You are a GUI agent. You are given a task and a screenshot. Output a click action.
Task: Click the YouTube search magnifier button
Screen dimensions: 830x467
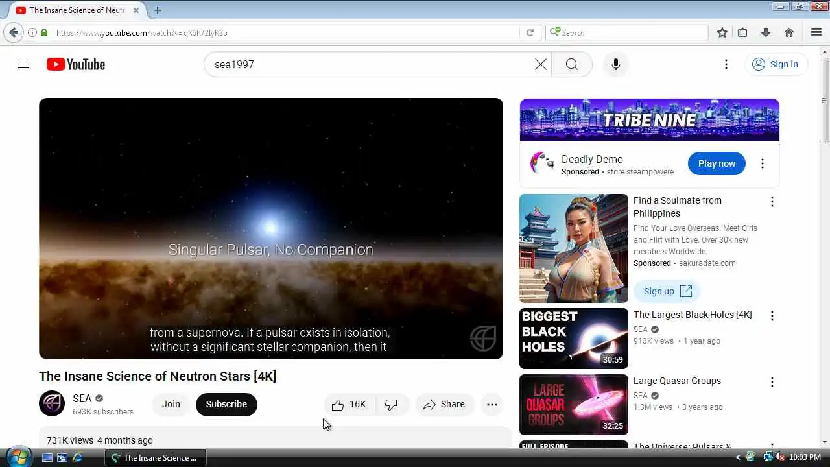point(571,64)
